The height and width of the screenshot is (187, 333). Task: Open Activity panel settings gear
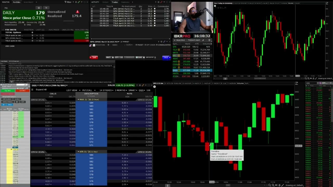pyautogui.click(x=158, y=2)
